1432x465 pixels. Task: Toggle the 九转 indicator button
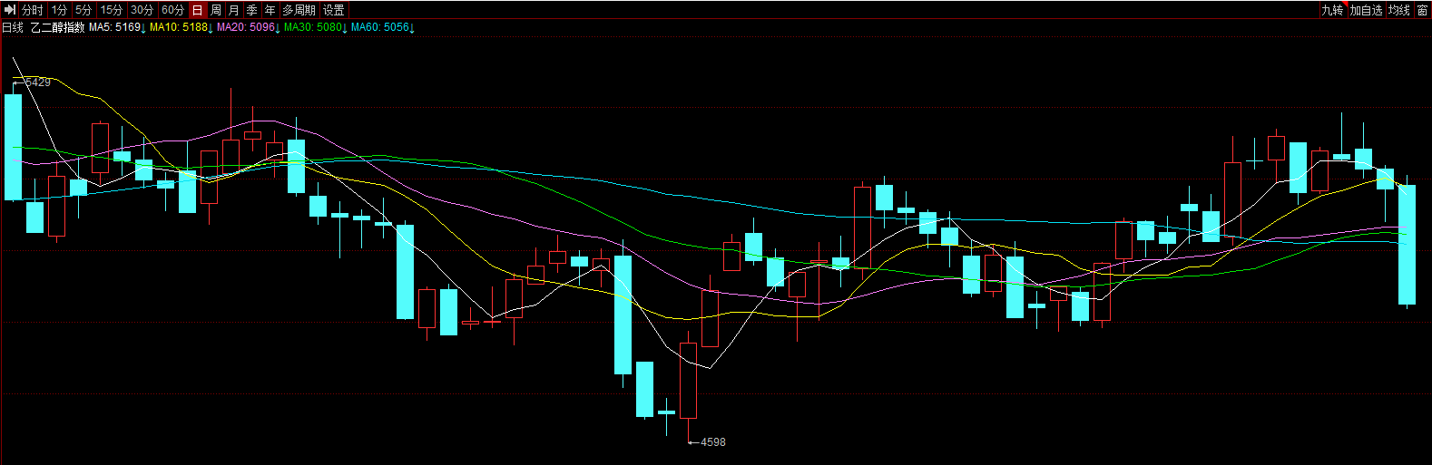(x=1332, y=10)
